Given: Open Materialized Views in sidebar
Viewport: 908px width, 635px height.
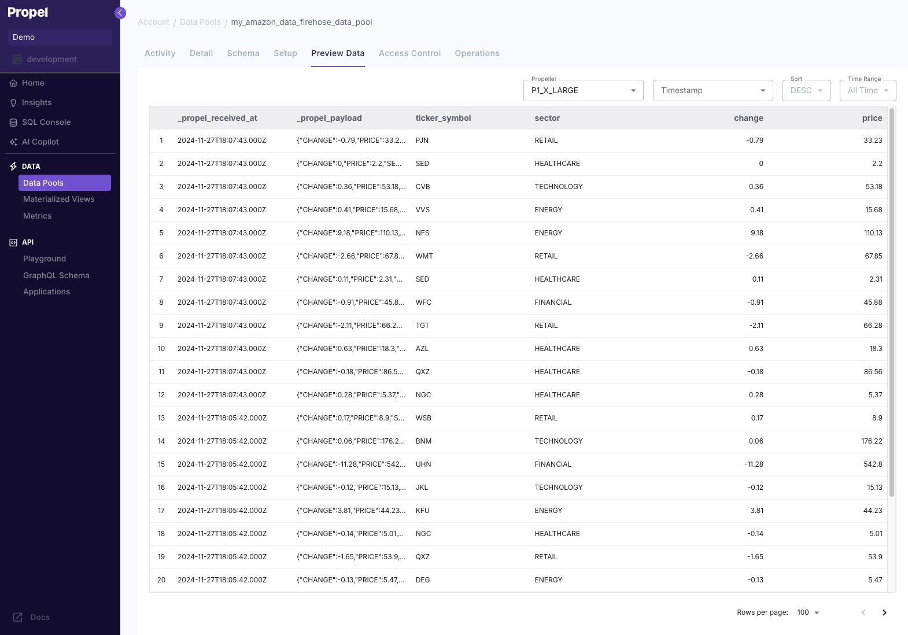Looking at the screenshot, I should 59,199.
